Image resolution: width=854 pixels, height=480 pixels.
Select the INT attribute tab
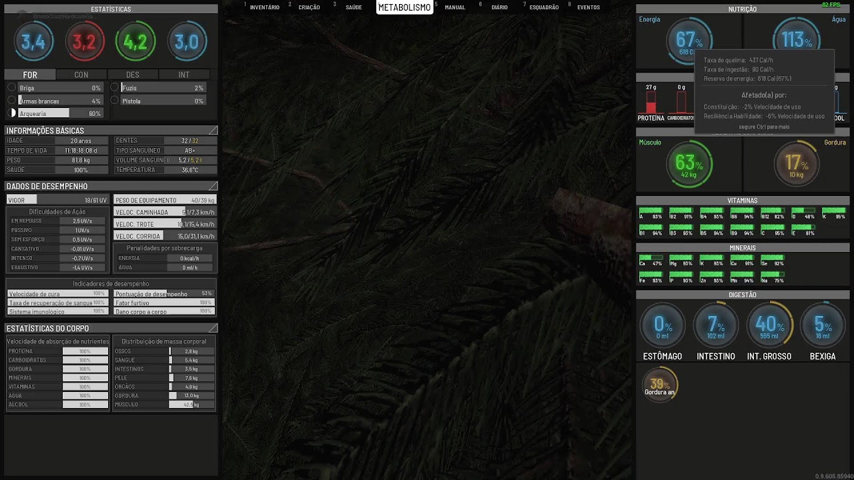183,75
